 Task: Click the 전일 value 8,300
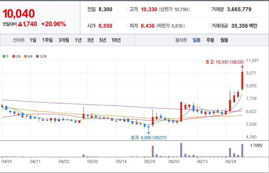105,9
